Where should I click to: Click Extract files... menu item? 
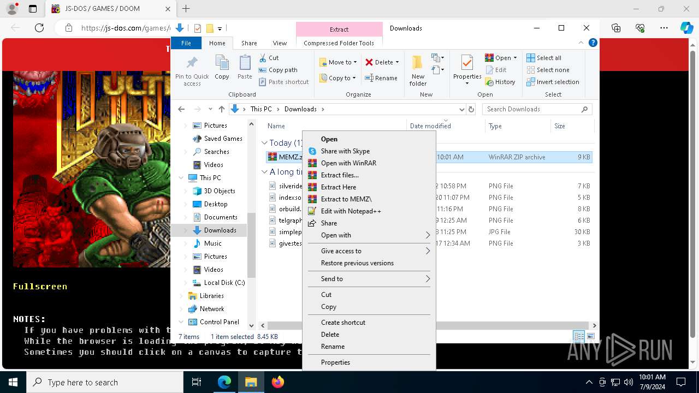(369, 175)
